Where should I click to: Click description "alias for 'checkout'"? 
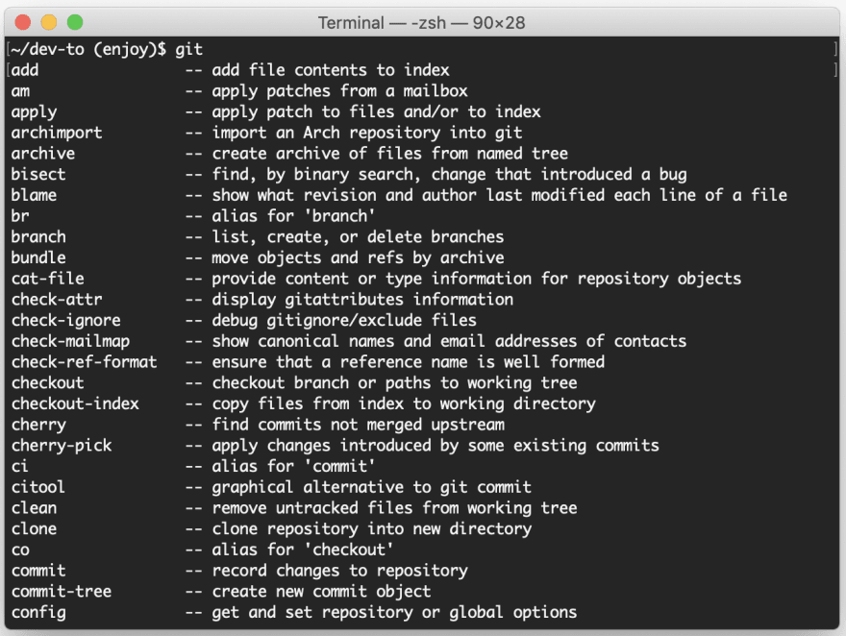302,550
